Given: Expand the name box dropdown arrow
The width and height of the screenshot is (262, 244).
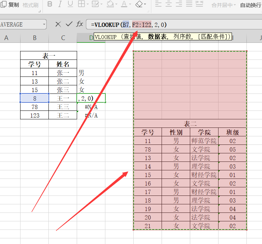Looking at the screenshot, I should [44, 24].
